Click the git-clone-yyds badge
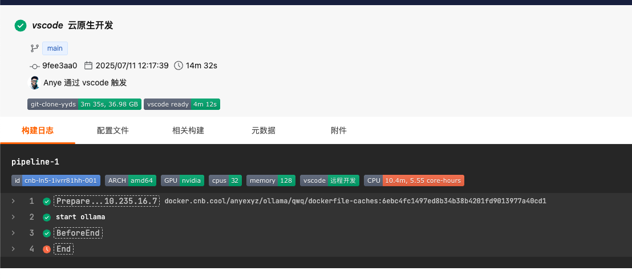This screenshot has height=279, width=632. click(x=84, y=104)
